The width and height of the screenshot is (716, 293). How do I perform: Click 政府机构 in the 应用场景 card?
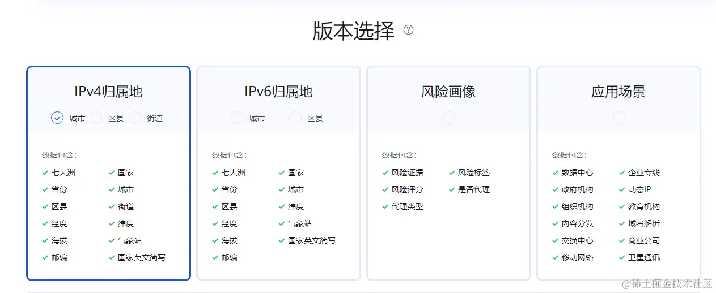click(x=577, y=189)
